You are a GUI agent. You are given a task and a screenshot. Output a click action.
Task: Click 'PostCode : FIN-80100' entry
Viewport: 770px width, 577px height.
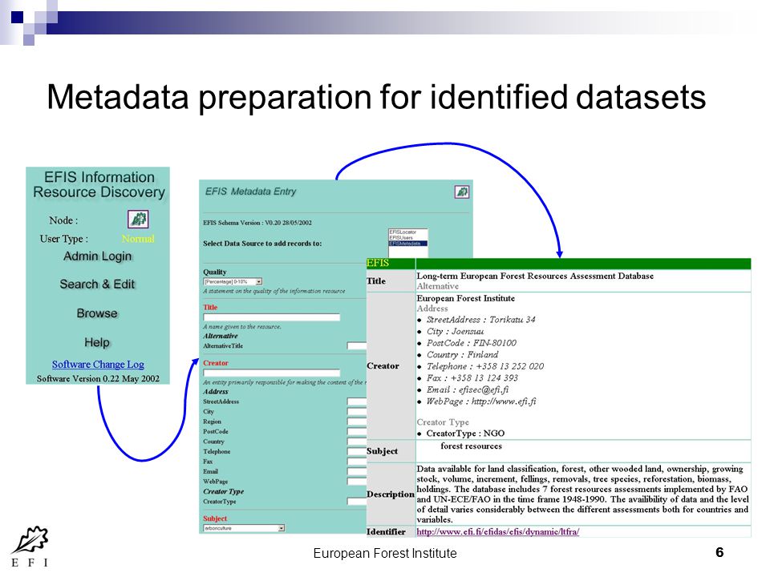[x=472, y=343]
